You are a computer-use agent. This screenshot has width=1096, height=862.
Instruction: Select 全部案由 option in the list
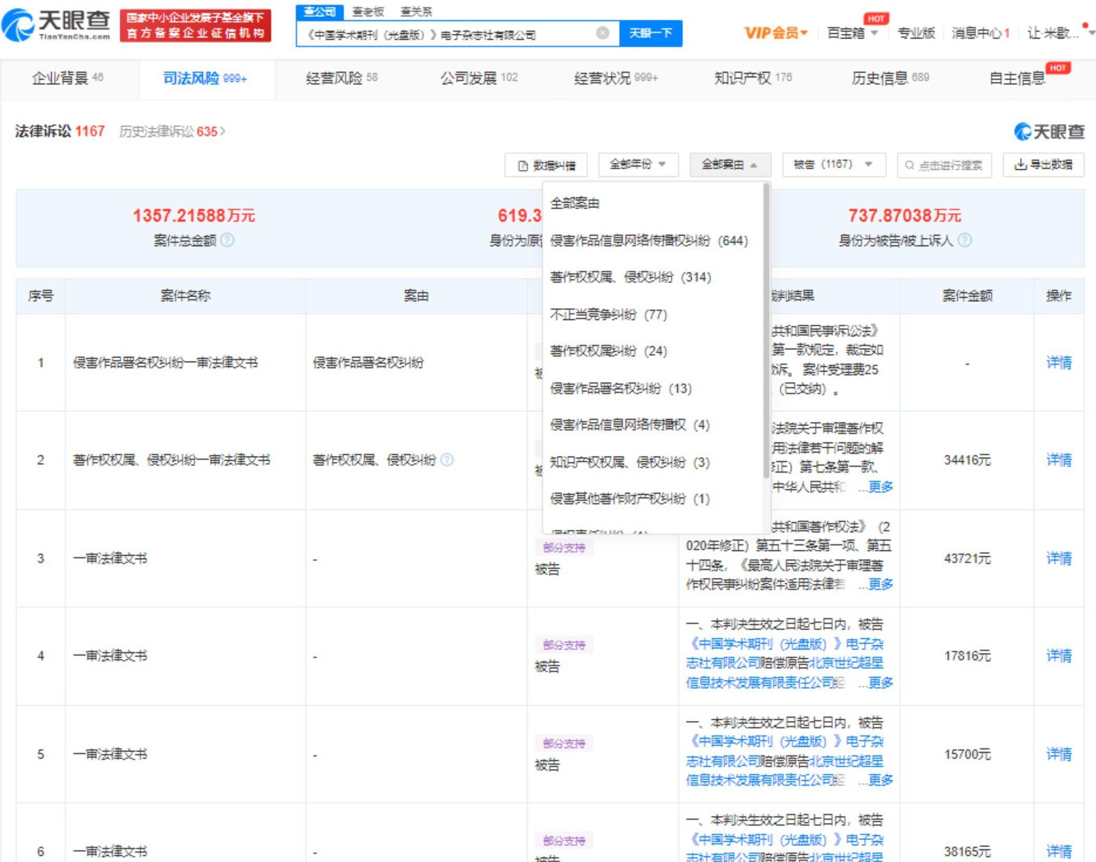(575, 203)
